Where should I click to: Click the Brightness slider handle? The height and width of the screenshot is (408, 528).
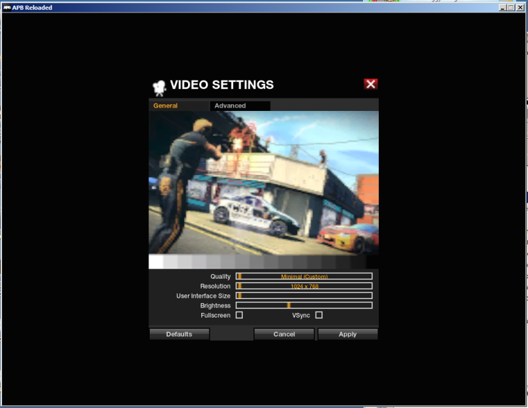(x=288, y=306)
